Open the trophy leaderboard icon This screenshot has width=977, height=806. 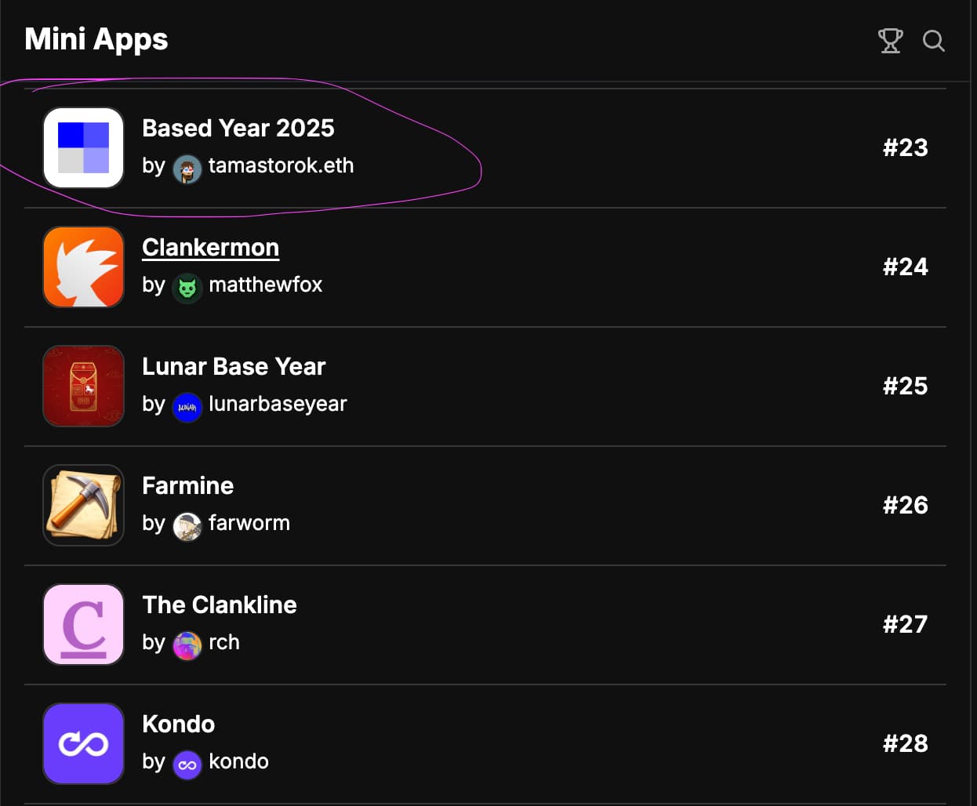[890, 41]
